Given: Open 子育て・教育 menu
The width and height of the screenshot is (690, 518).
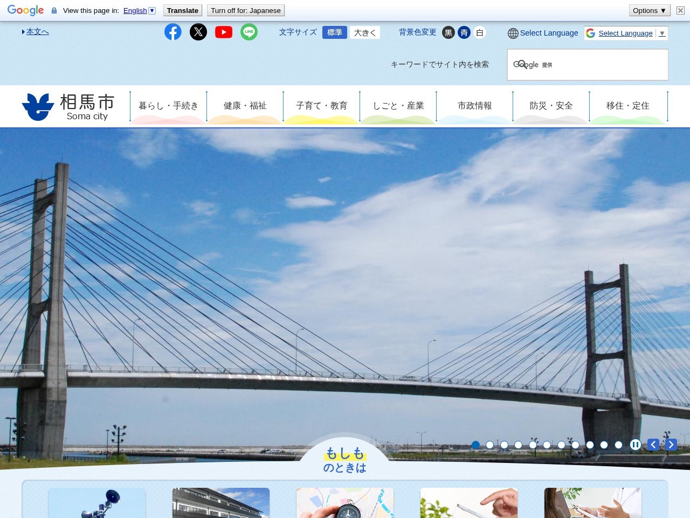Looking at the screenshot, I should pos(322,106).
